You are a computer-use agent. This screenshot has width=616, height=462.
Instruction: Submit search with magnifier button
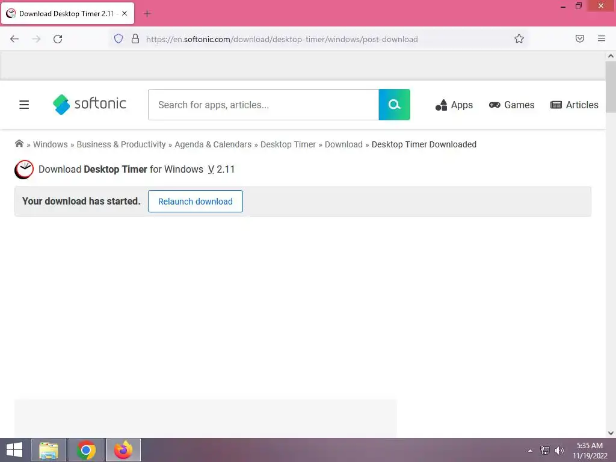(395, 105)
